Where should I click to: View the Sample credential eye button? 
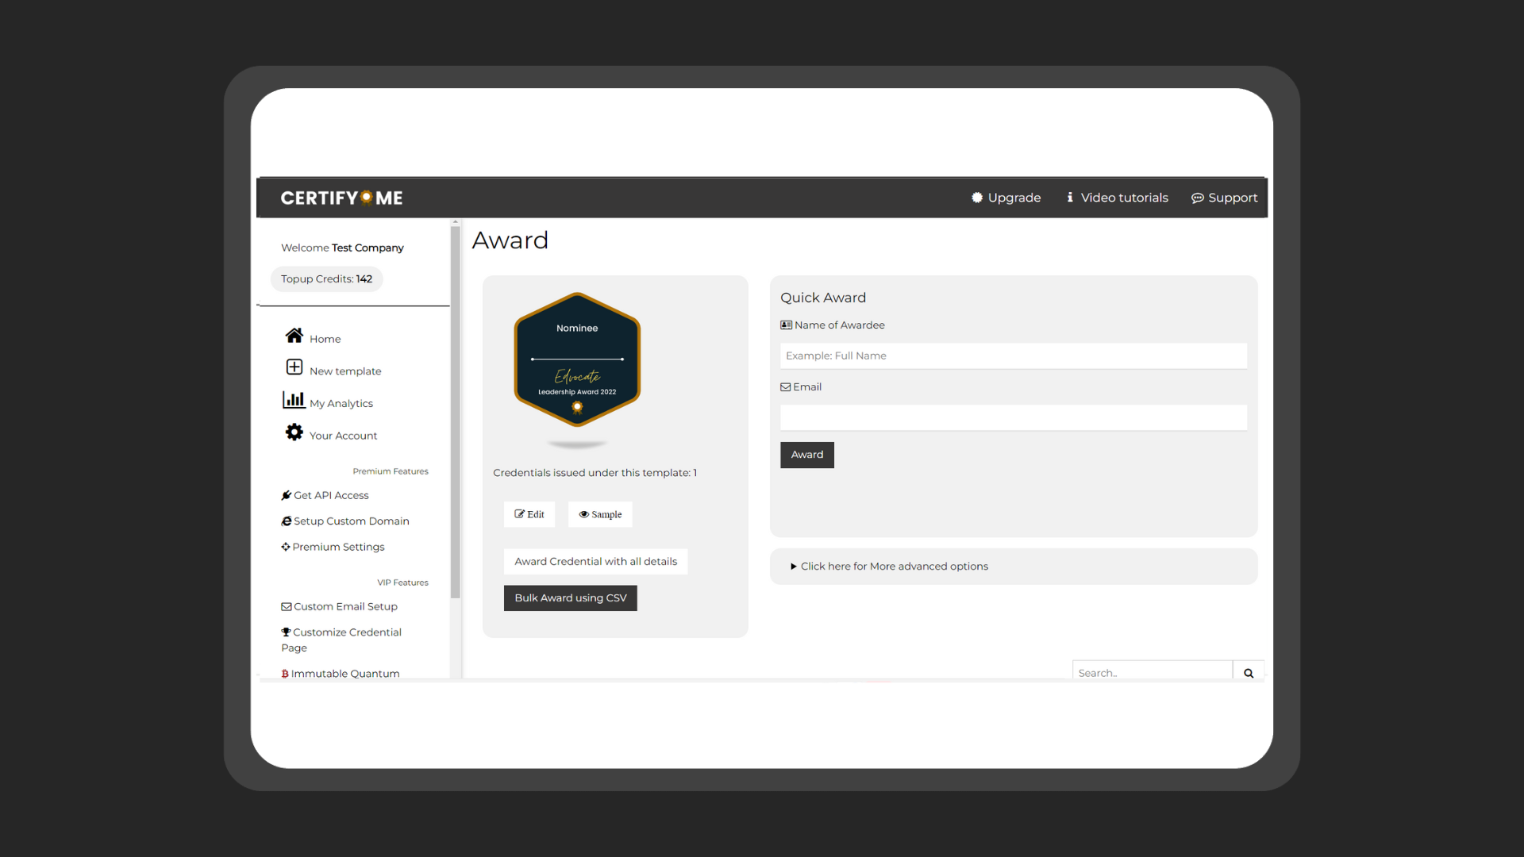[x=600, y=514]
